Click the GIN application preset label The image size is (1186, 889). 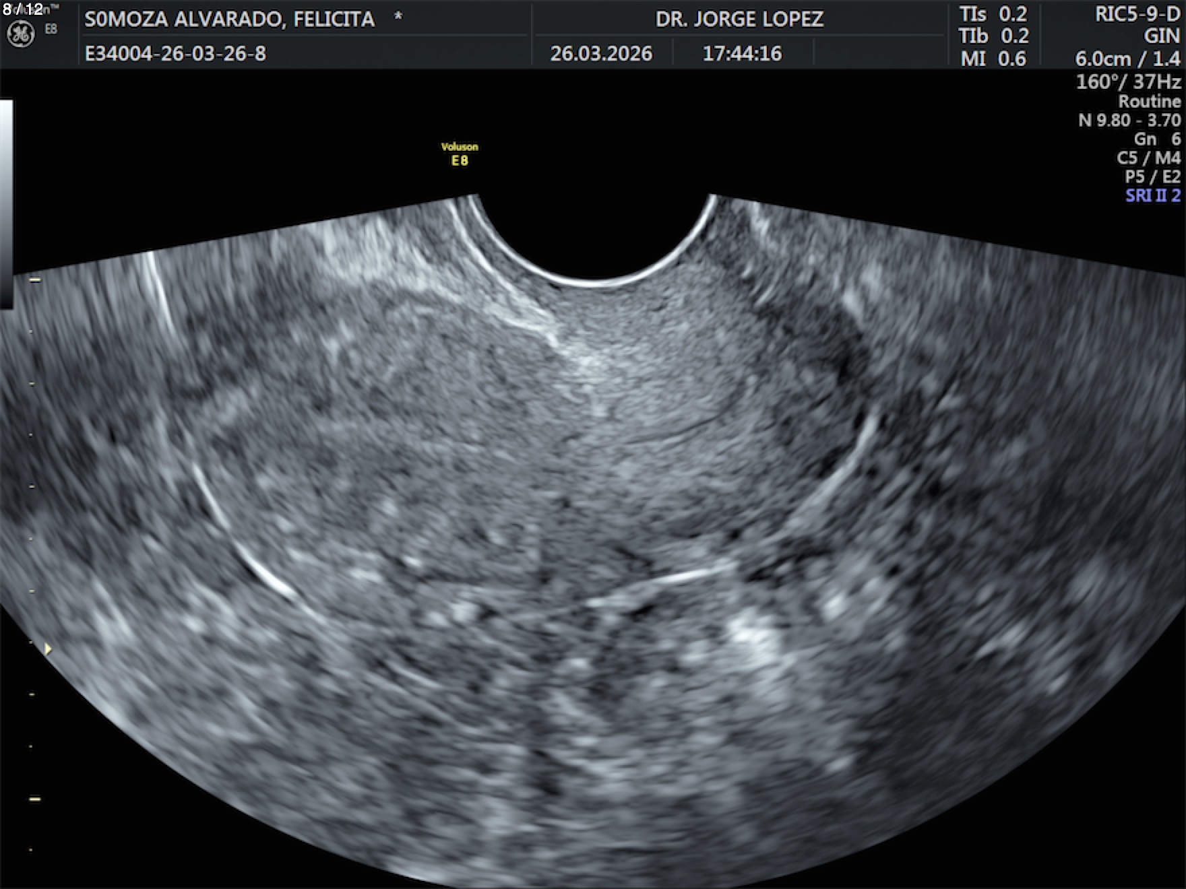[1162, 36]
